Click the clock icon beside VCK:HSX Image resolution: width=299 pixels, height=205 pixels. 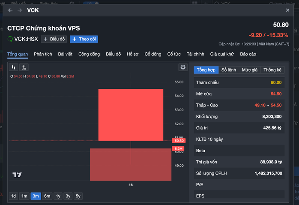[10, 39]
